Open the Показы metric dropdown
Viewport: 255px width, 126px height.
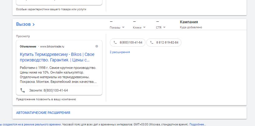(117, 28)
